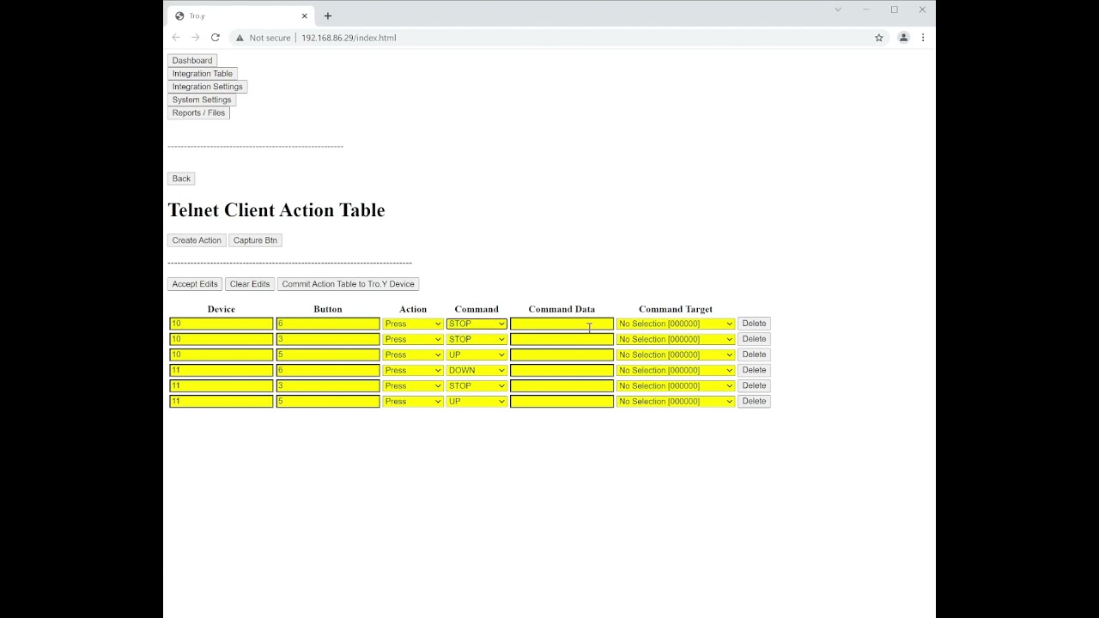Click the Back button above the table title
Viewport: 1099px width, 618px height.
[x=181, y=179]
